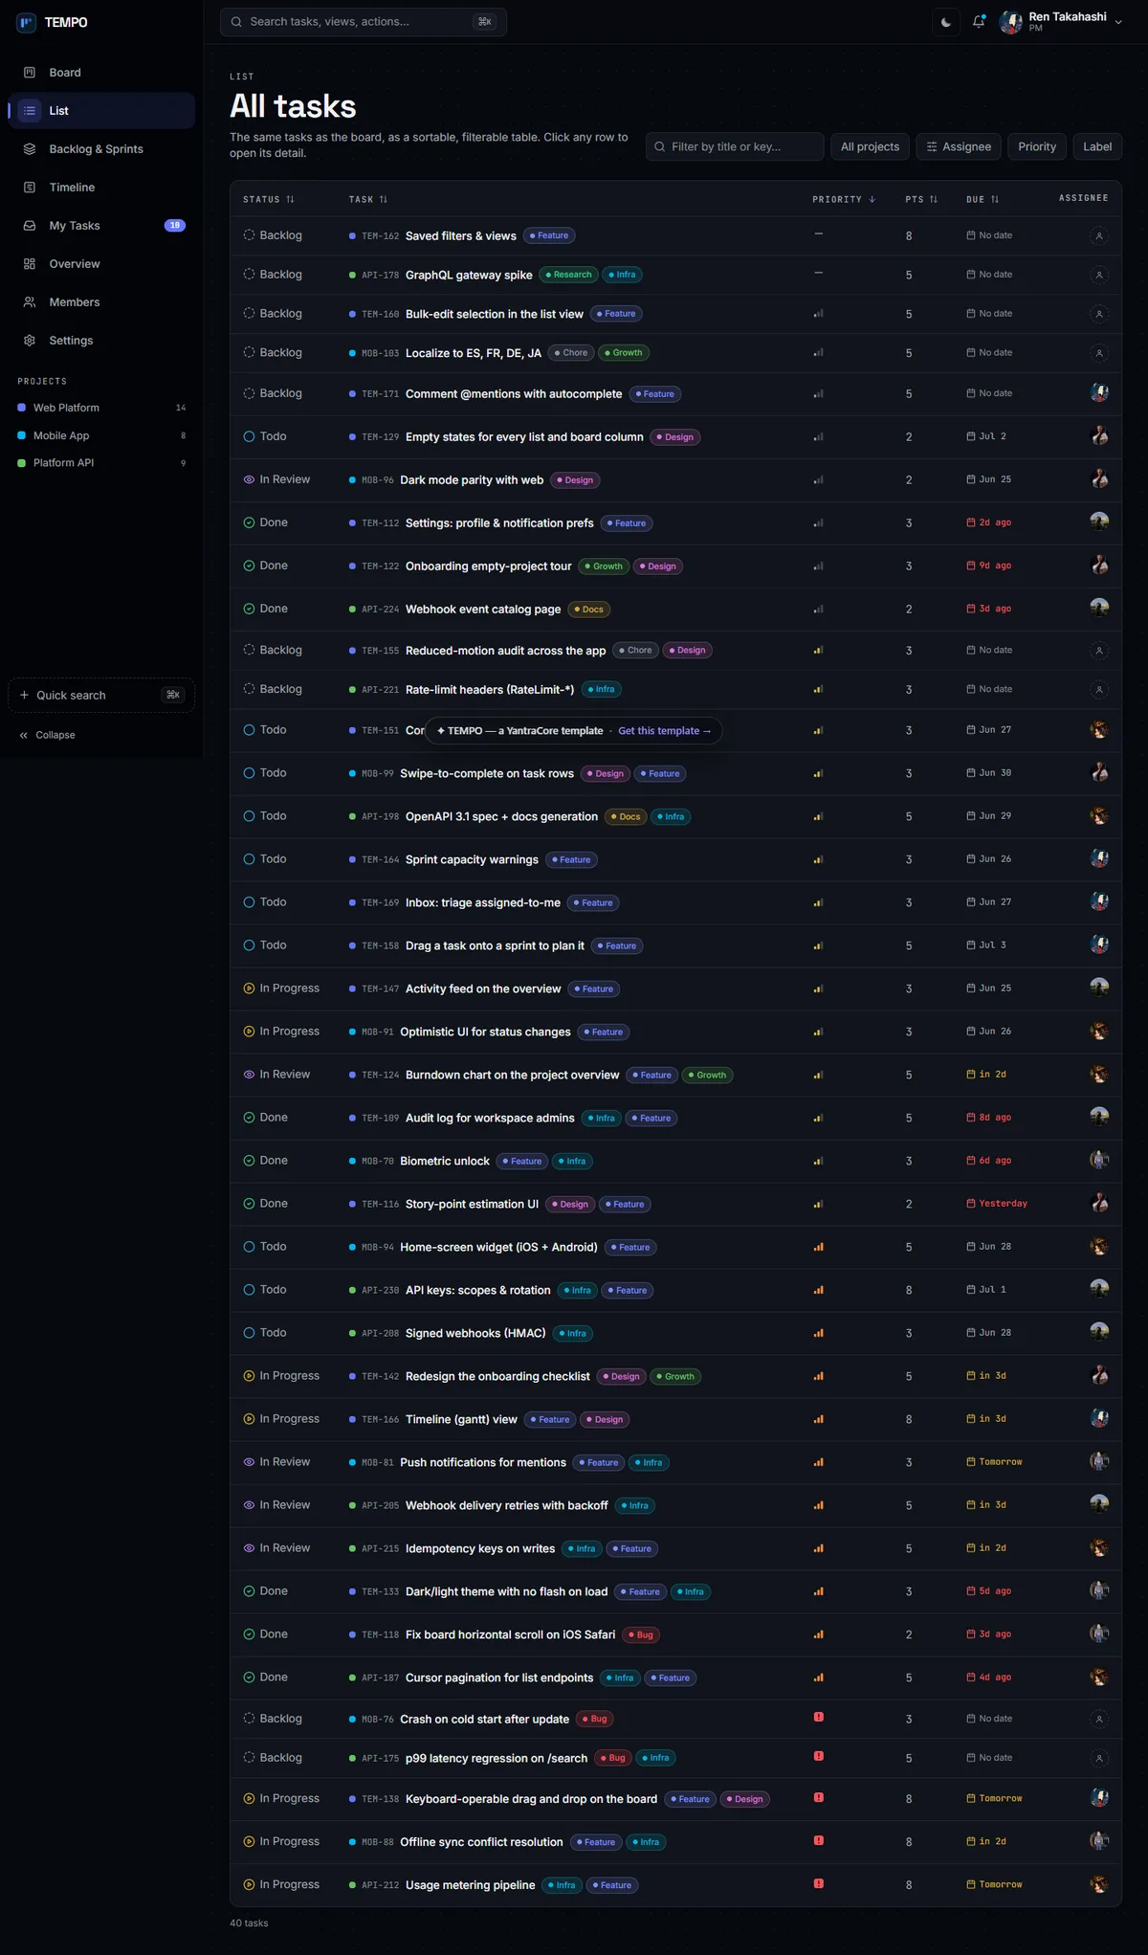
Task: Click Get this template link
Action: (664, 731)
